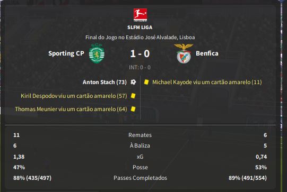Open Michael Kayode yellow card event
The image size is (287, 192).
[207, 82]
